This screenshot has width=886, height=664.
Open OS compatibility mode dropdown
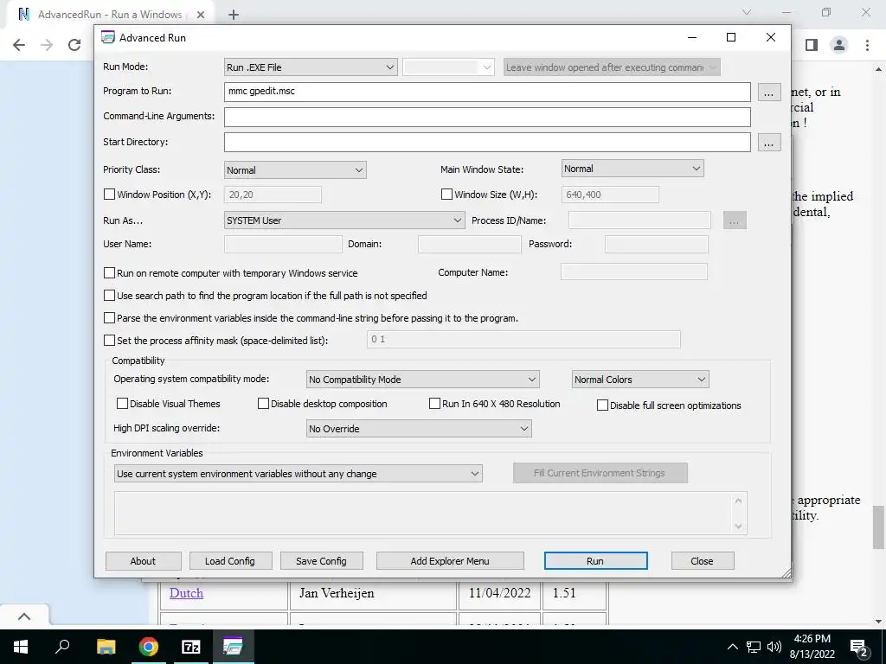click(x=422, y=380)
